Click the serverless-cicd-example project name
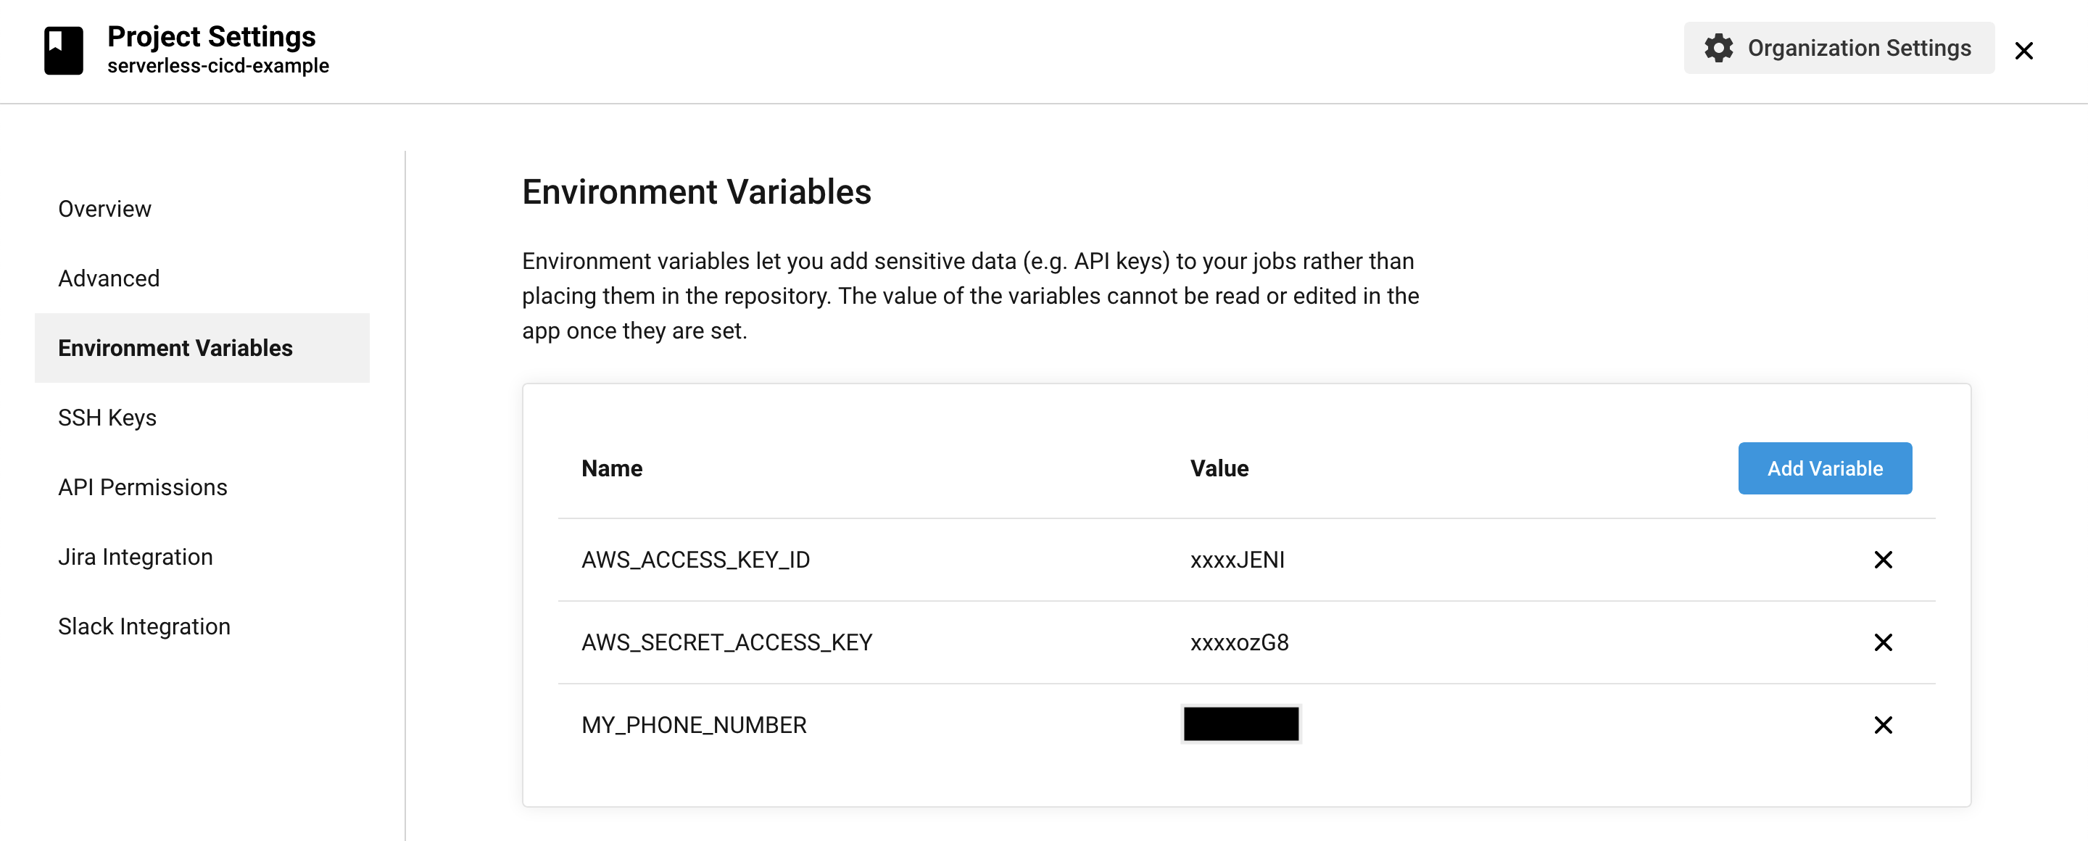The width and height of the screenshot is (2088, 841). tap(218, 66)
